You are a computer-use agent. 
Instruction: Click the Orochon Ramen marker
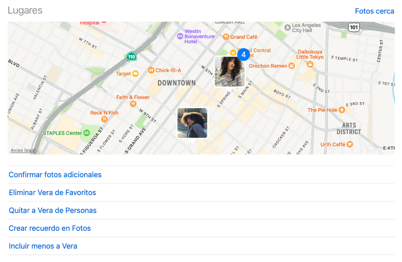(292, 66)
